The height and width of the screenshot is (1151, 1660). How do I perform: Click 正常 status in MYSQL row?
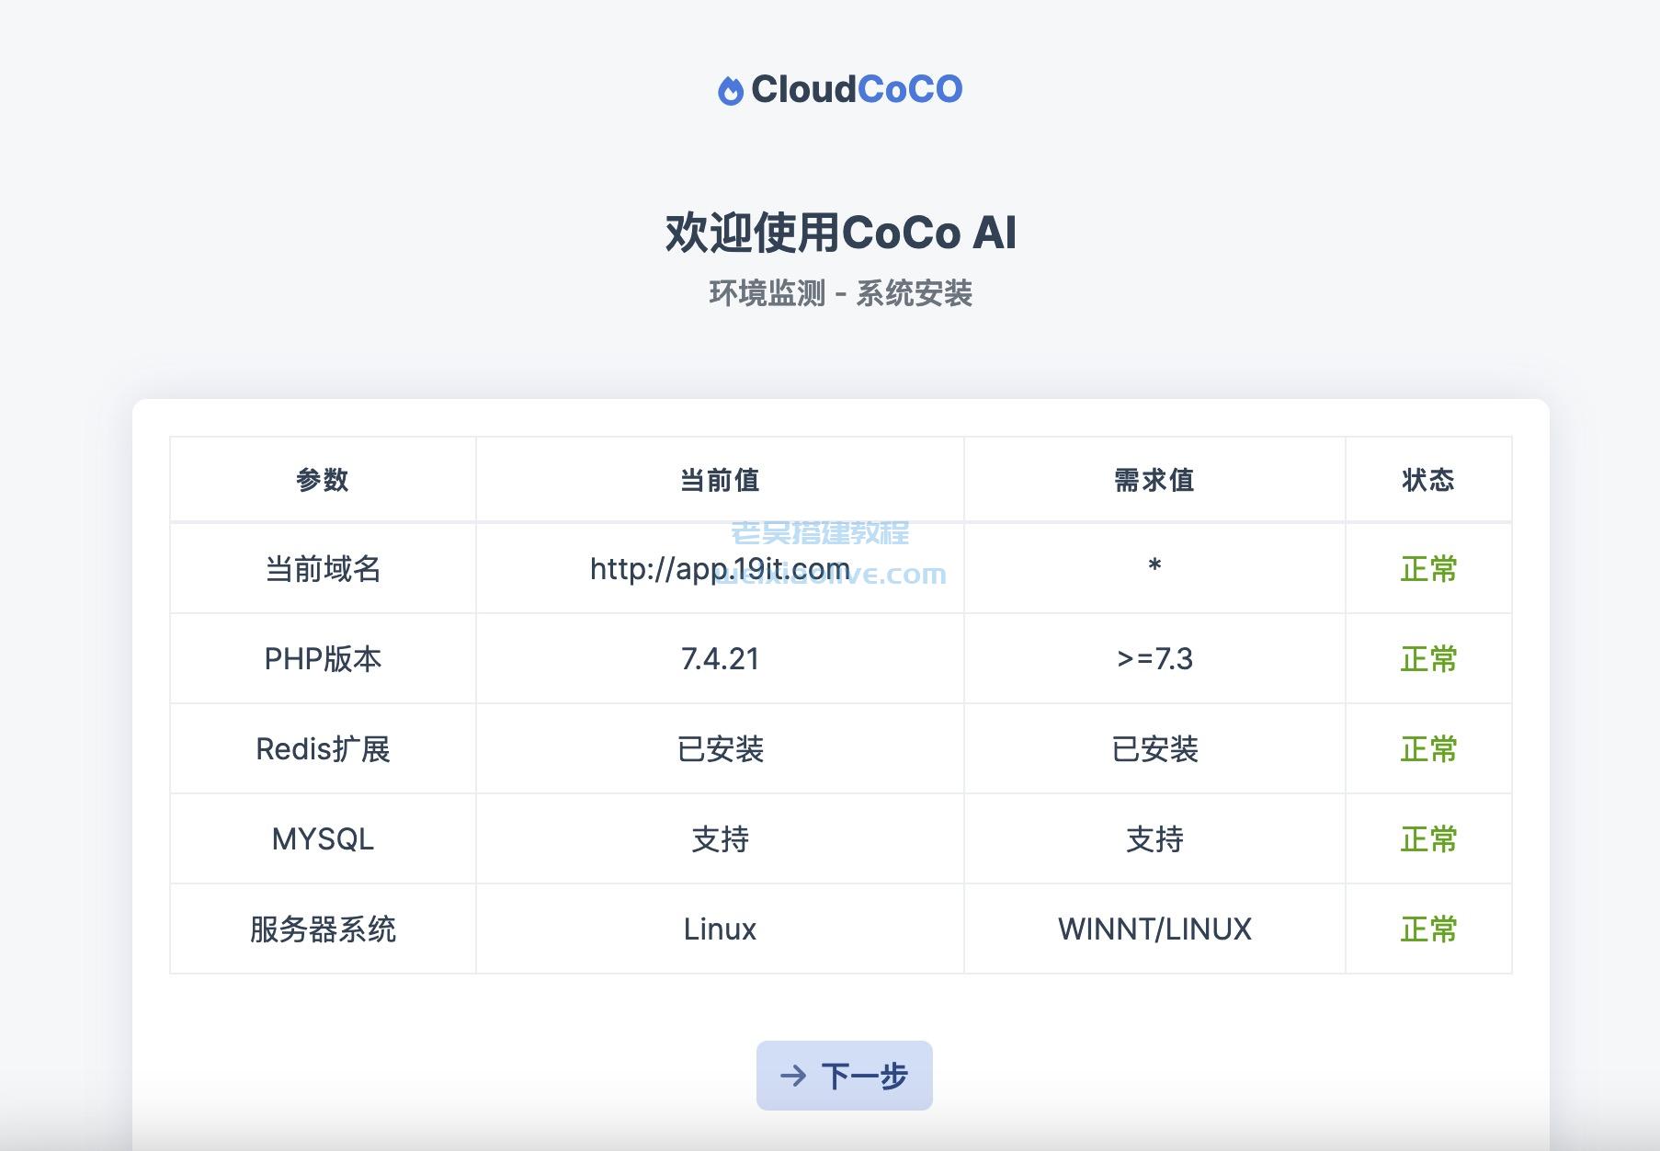[x=1428, y=839]
